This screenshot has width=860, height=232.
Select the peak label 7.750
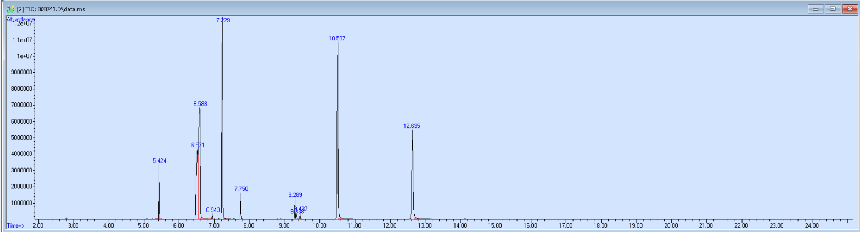click(x=241, y=189)
